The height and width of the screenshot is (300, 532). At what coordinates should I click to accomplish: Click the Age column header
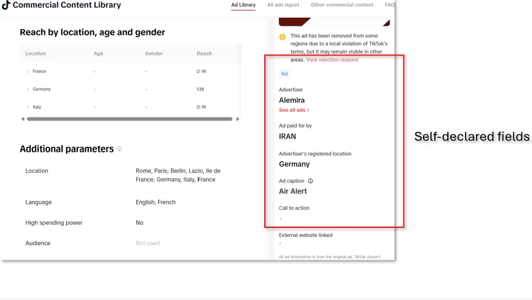tap(98, 53)
